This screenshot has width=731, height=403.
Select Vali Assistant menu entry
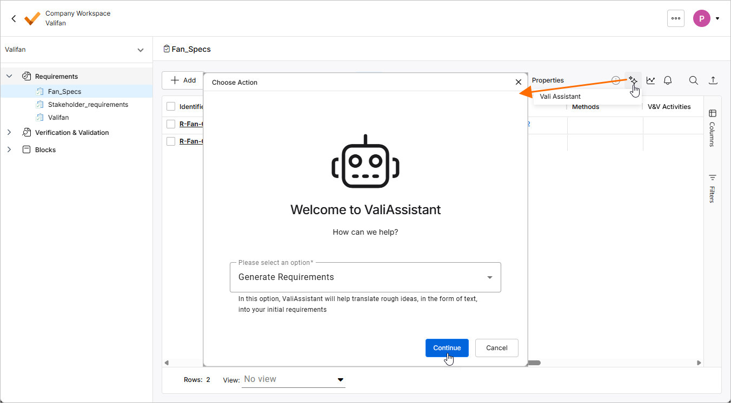coord(560,97)
